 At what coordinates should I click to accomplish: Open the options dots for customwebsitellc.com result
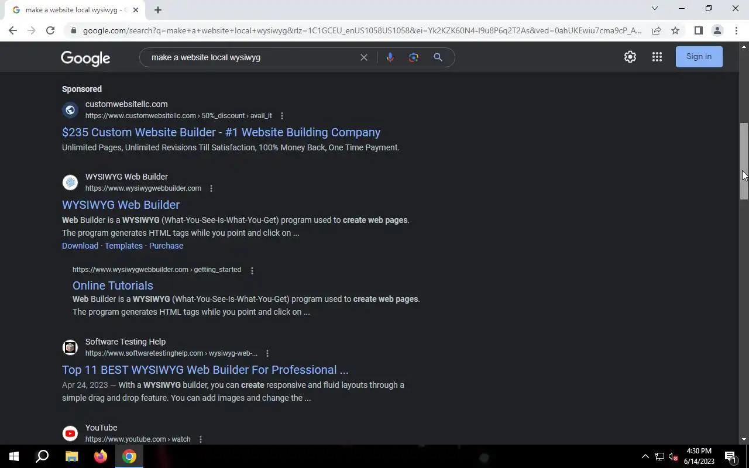point(282,116)
